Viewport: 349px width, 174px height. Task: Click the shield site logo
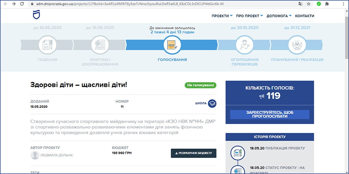pyautogui.click(x=36, y=15)
